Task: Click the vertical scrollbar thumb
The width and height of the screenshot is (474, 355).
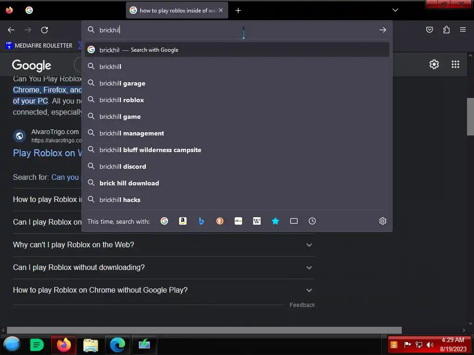Action: [470, 117]
